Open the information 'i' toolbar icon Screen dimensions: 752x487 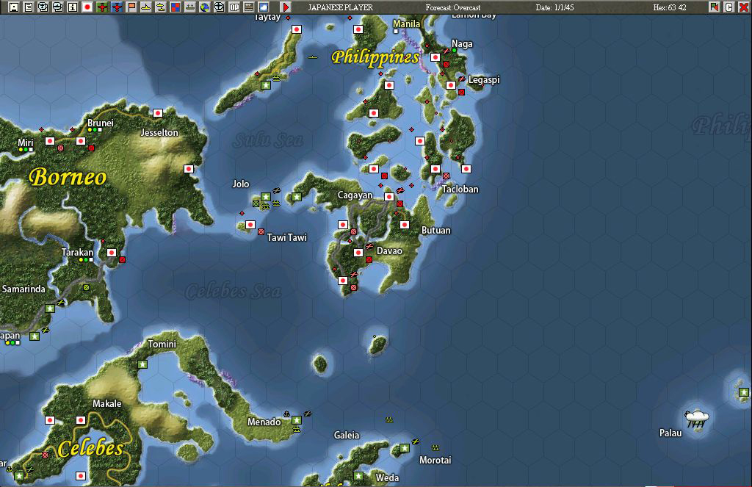(73, 7)
